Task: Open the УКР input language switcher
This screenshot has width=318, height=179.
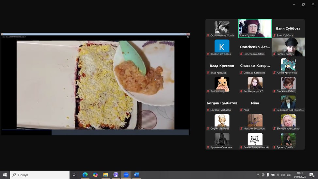Action: 289,175
